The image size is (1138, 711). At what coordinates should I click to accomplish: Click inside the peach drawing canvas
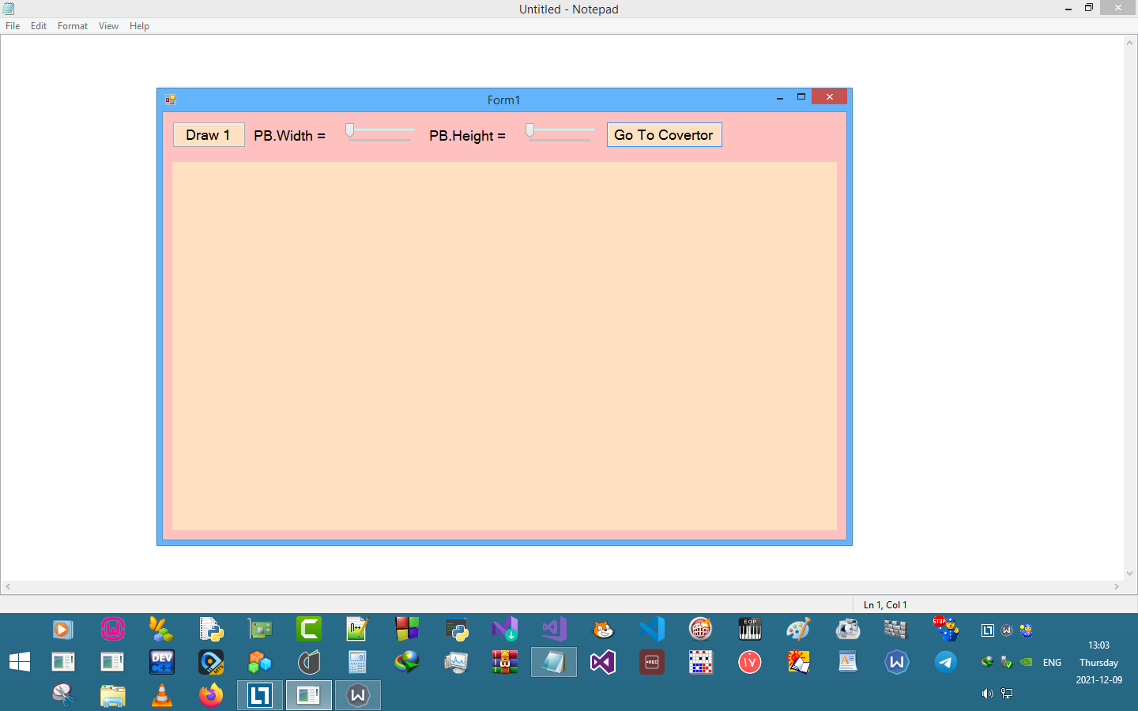click(x=504, y=346)
